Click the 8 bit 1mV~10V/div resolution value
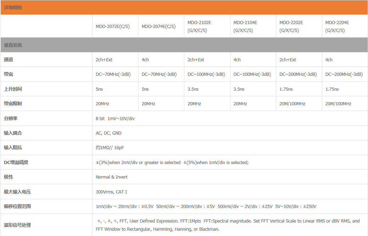The height and width of the screenshot is (236, 368). 115,119
